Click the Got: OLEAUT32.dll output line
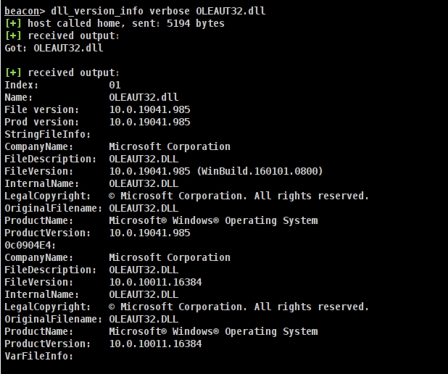 pos(54,48)
